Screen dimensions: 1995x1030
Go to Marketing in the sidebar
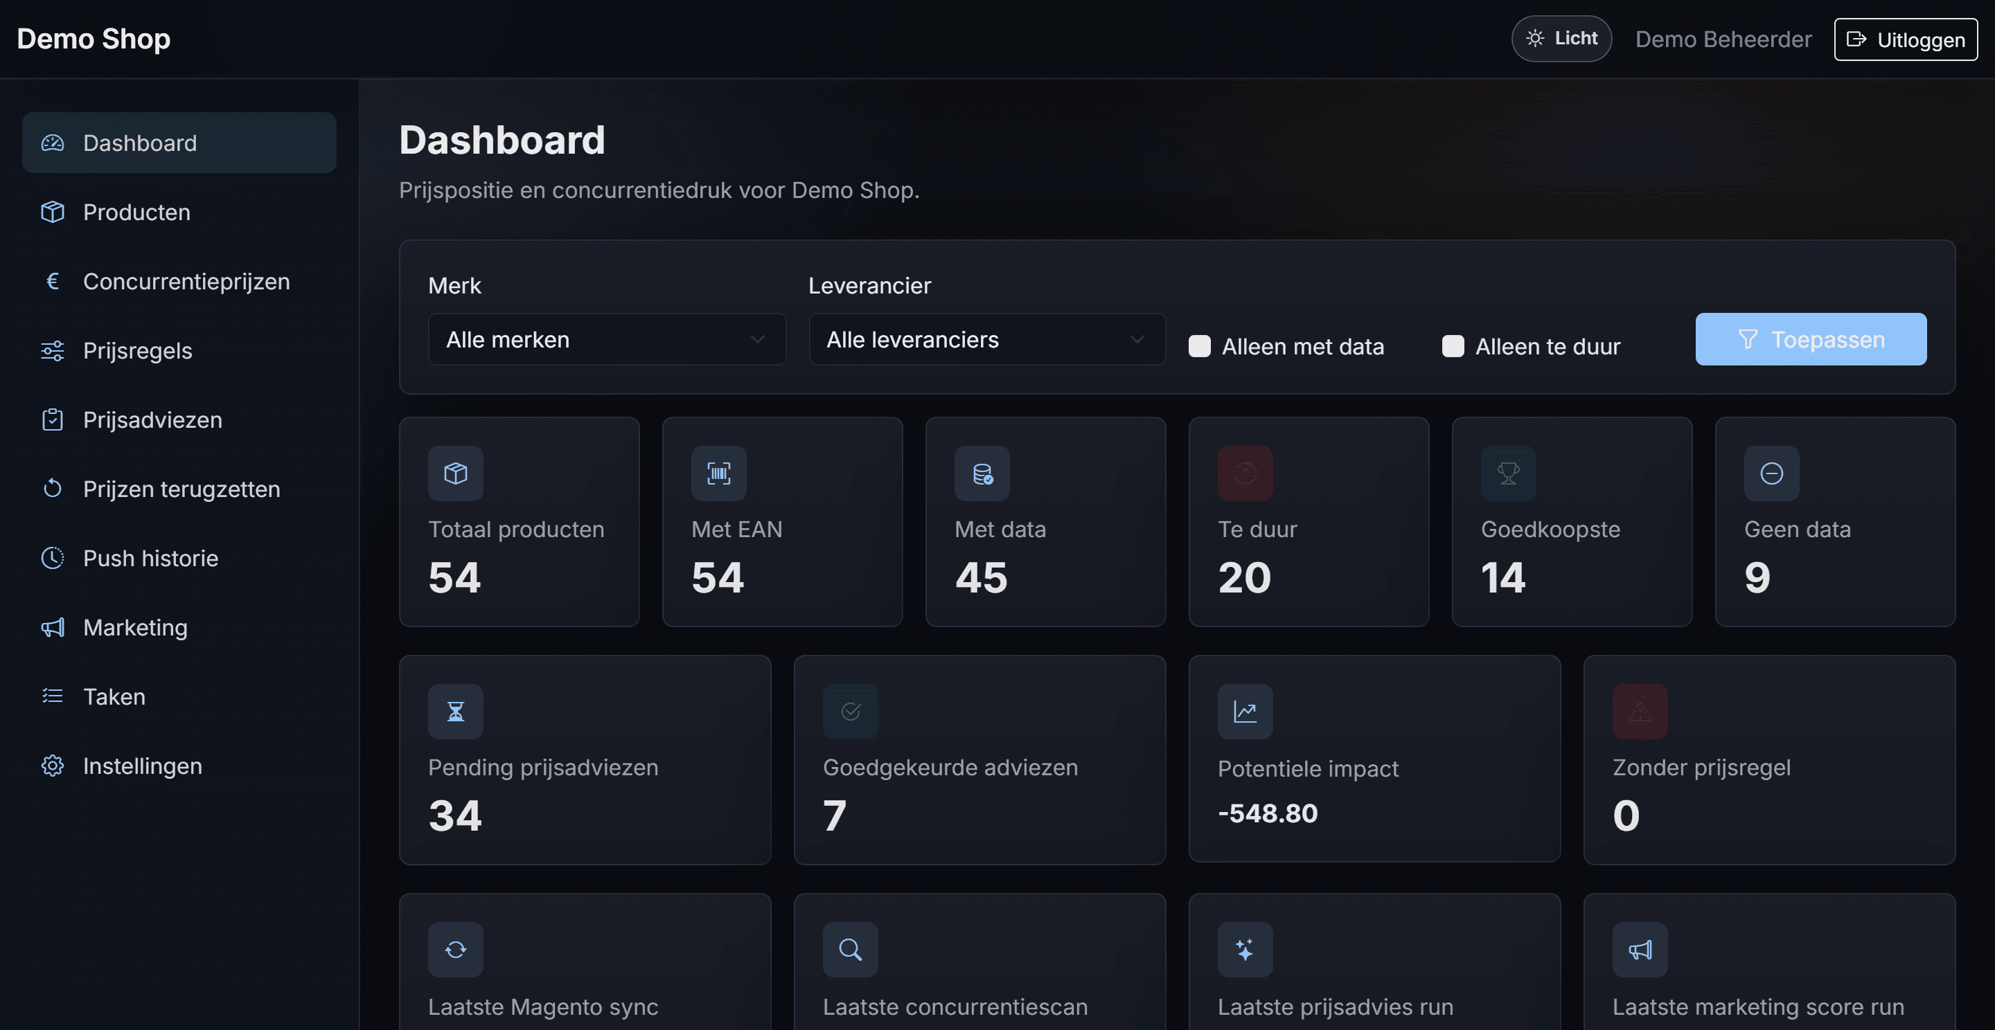179,627
